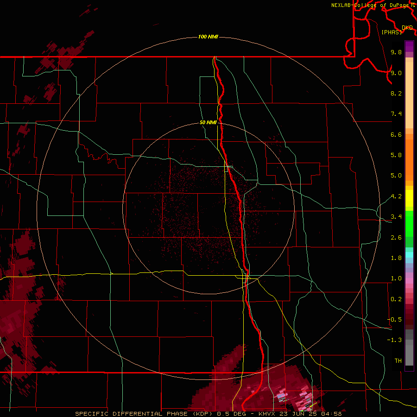Click the [PHAS] label above the scale
Image resolution: width=417 pixels, height=417 pixels.
392,32
